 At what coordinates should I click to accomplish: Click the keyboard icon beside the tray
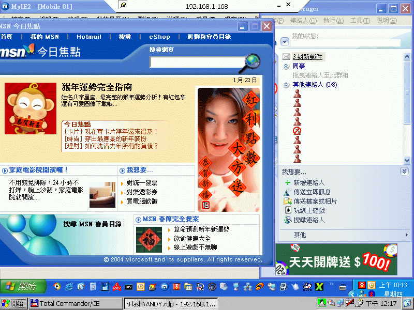343,287
